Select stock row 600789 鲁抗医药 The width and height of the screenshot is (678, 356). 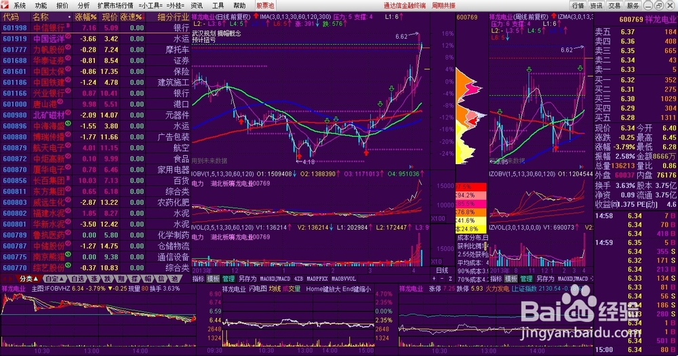pos(95,235)
